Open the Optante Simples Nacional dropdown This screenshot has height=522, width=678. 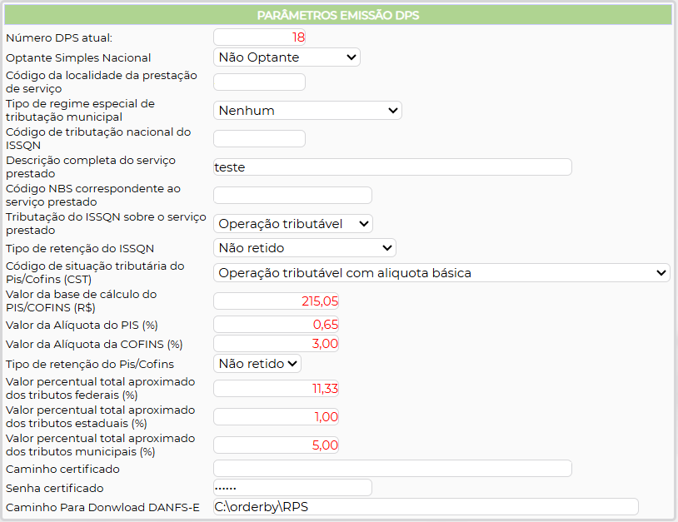click(x=287, y=57)
